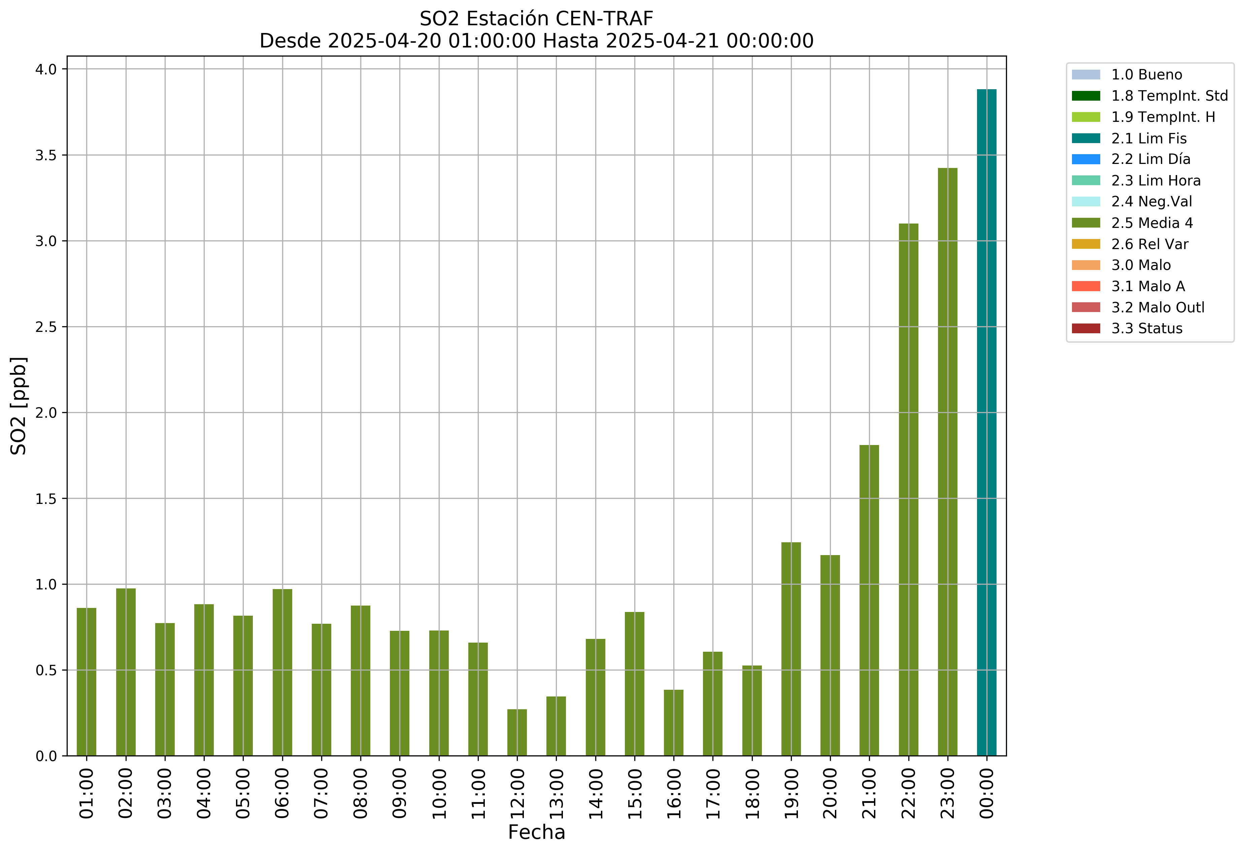The image size is (1244, 853).
Task: Click the bar at 21:00
Action: [x=869, y=601]
